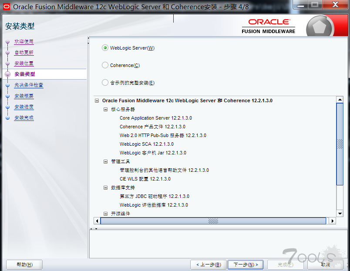
Task: Go to the 欢迎使用 step
Action: click(24, 42)
